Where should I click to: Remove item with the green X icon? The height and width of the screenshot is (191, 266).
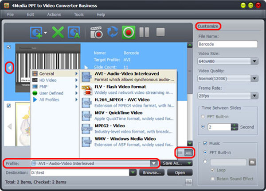coord(58,32)
